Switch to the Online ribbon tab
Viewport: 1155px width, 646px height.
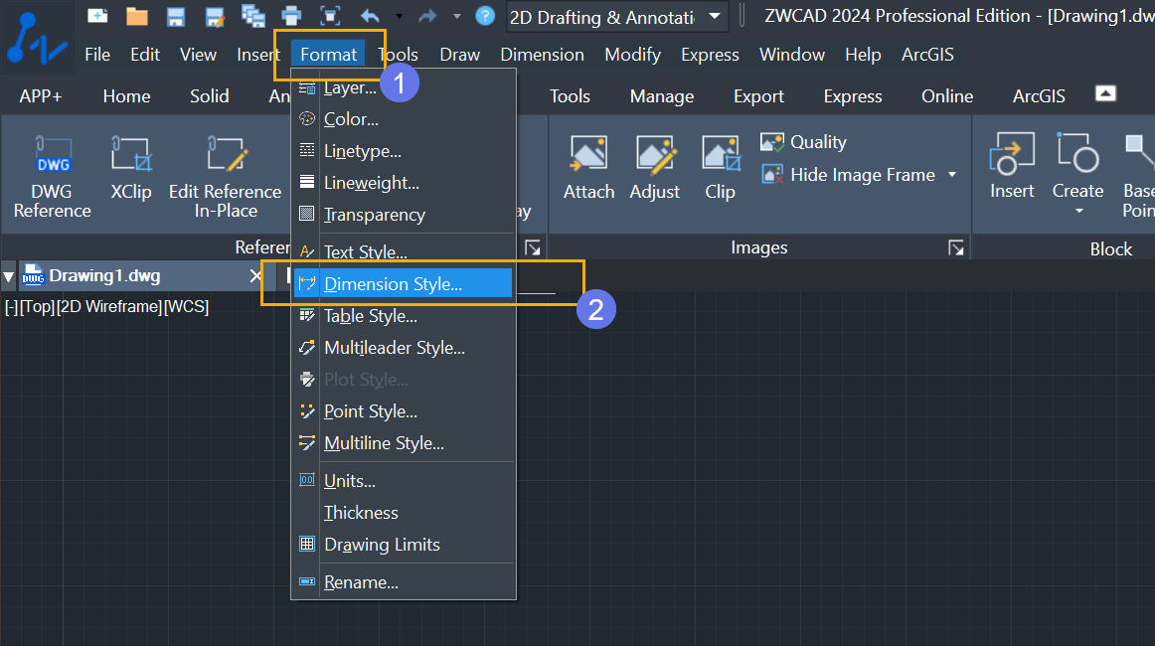click(x=947, y=96)
